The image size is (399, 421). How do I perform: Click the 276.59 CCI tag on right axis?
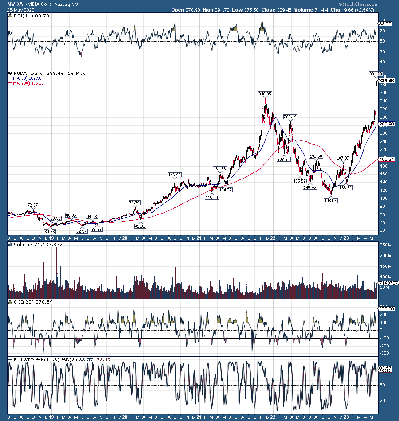[387, 308]
